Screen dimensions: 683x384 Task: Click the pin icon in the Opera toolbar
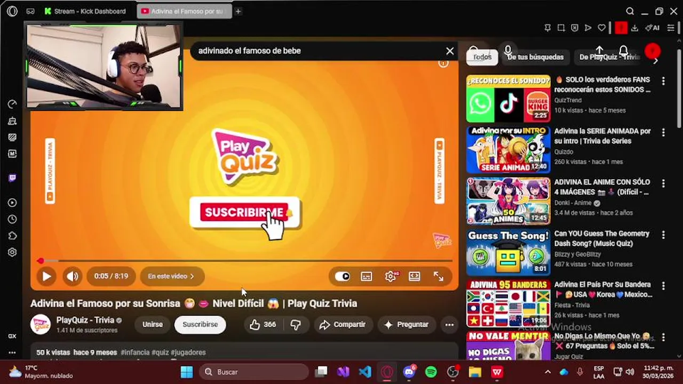pyautogui.click(x=547, y=28)
